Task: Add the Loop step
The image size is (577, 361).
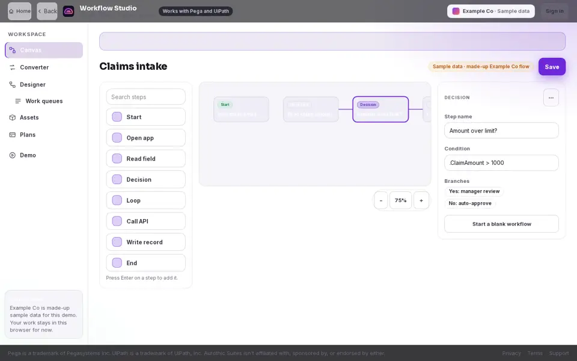Action: [145, 200]
